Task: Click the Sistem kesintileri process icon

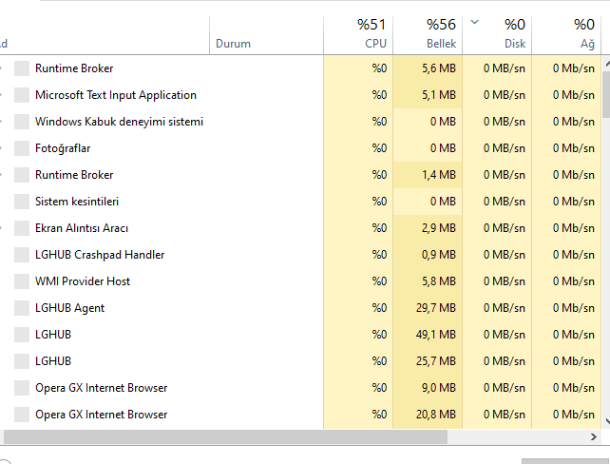Action: tap(22, 202)
